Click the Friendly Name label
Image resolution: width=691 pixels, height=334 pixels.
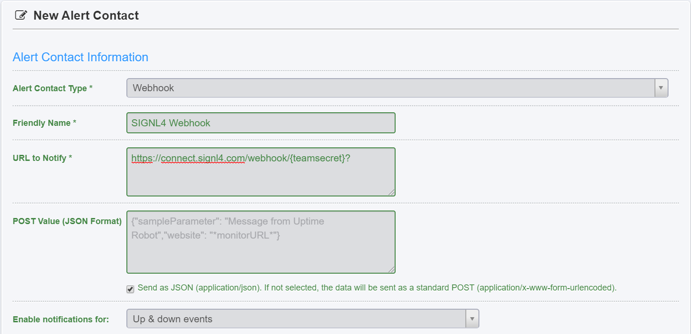[x=44, y=123]
